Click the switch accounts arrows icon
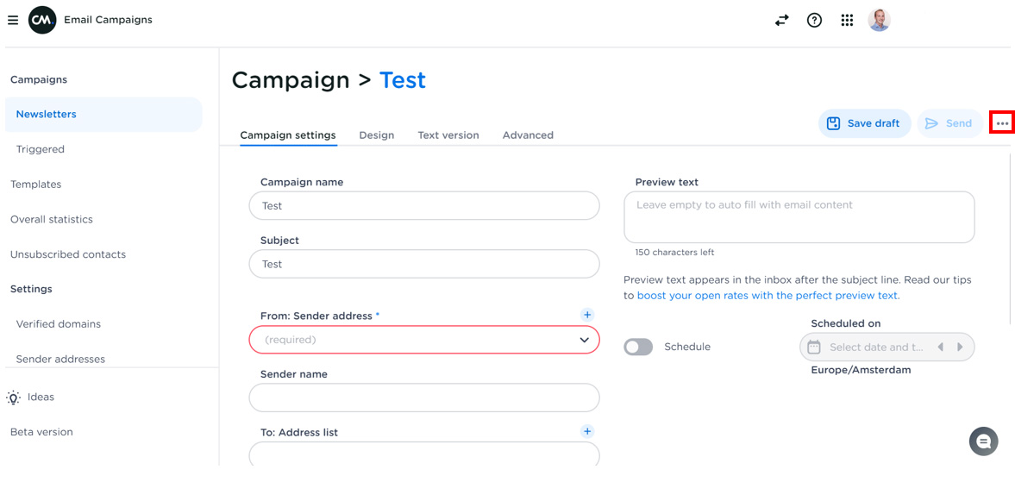 tap(781, 20)
